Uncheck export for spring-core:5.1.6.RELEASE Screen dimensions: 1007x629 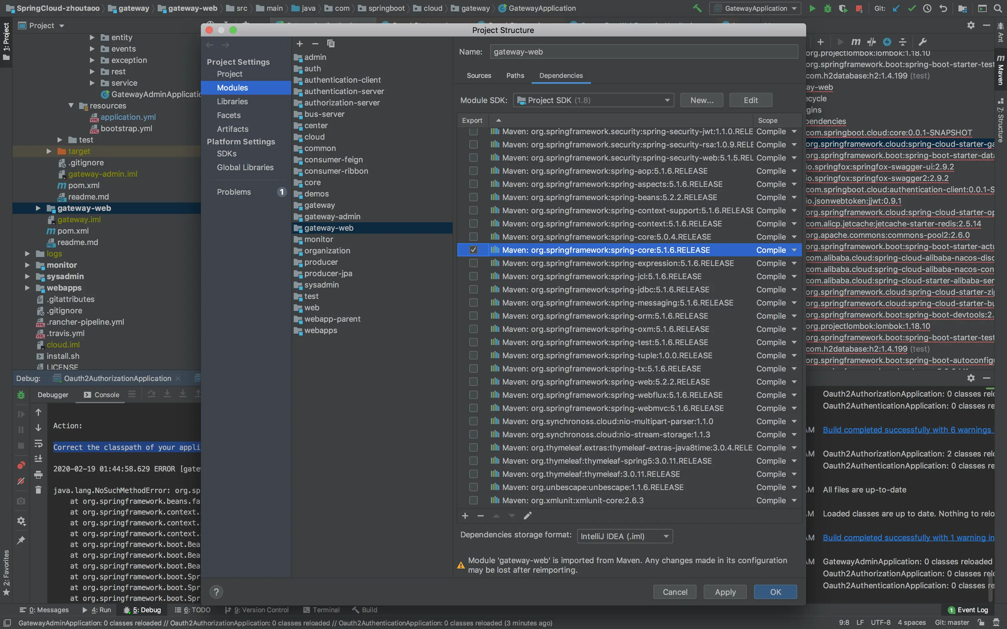(x=473, y=250)
